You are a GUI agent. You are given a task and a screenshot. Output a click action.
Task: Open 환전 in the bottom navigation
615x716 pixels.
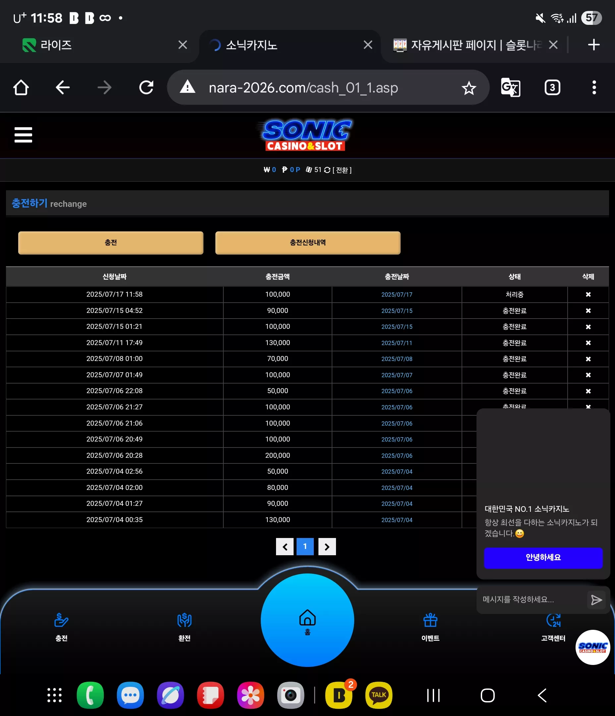(185, 627)
